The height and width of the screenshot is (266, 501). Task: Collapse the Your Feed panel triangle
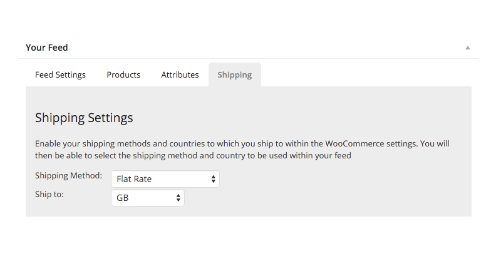point(467,48)
